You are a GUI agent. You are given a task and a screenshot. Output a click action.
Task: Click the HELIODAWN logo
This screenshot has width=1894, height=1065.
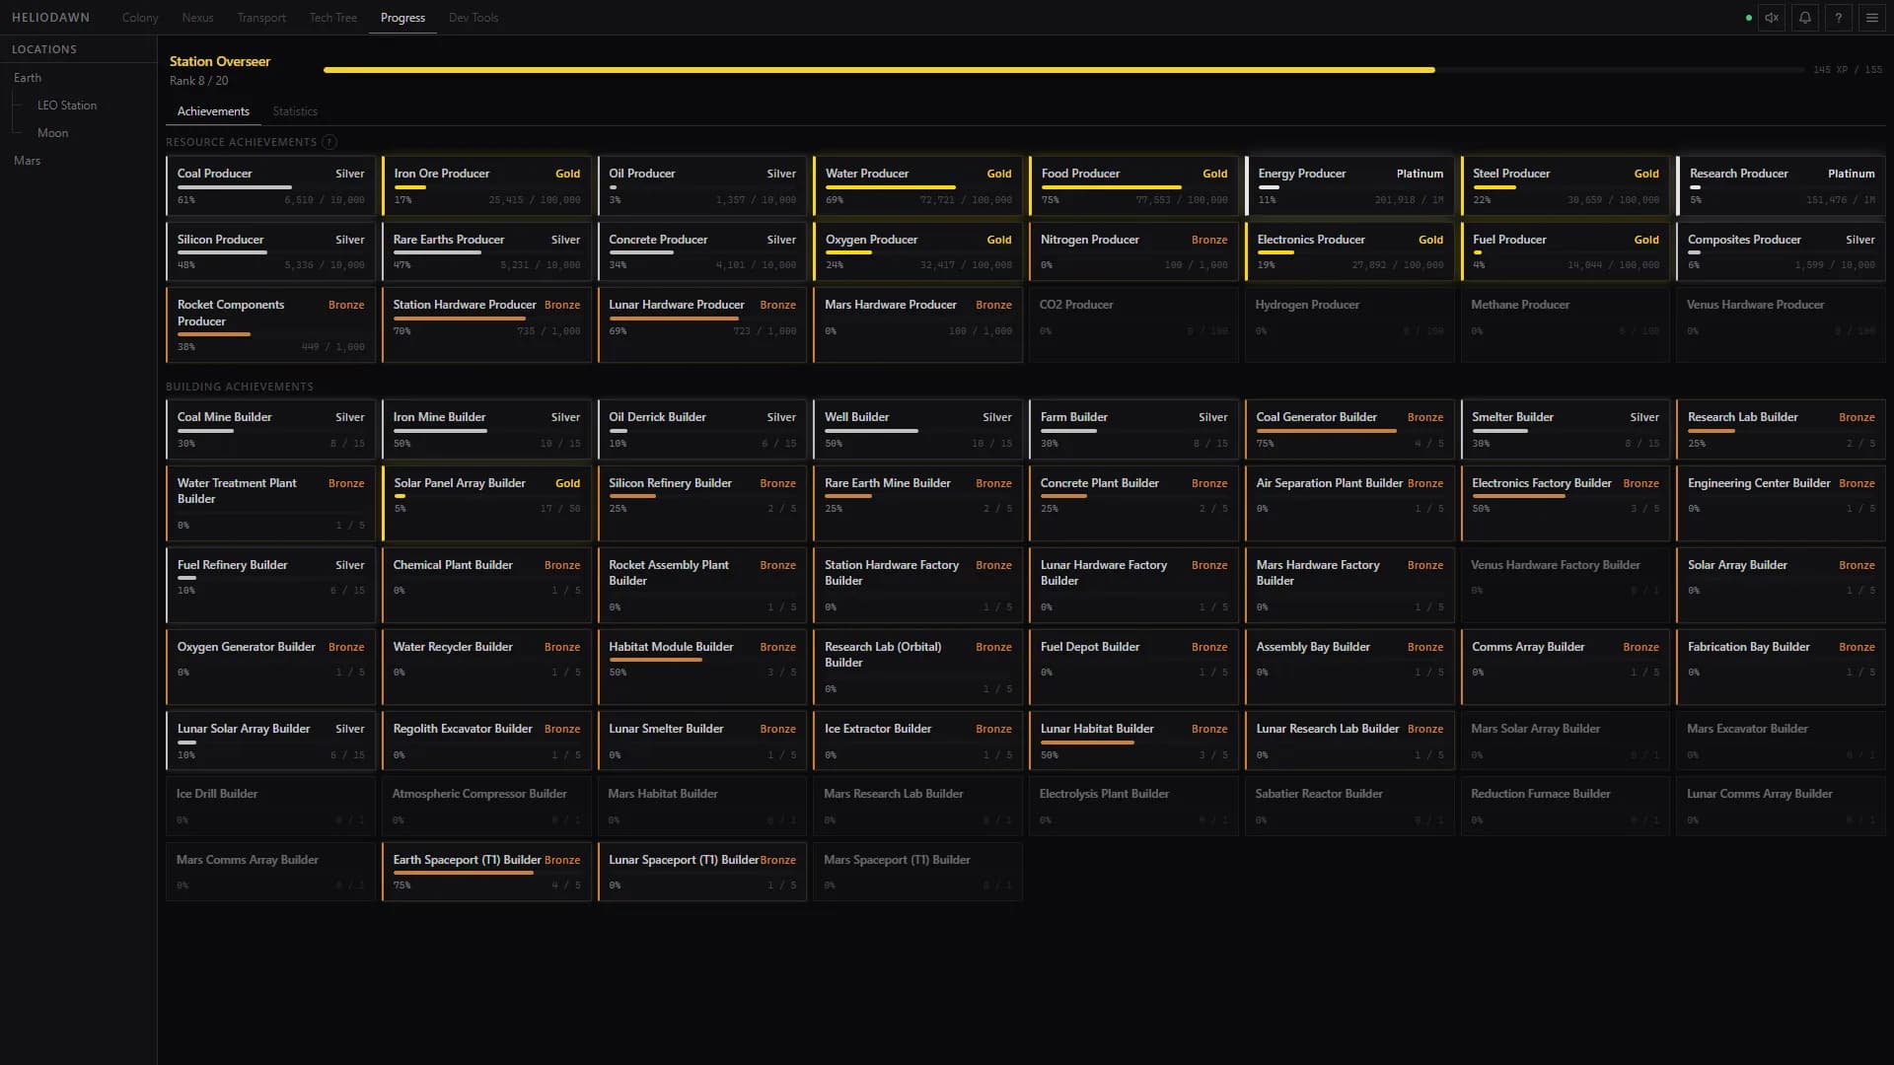pyautogui.click(x=50, y=18)
